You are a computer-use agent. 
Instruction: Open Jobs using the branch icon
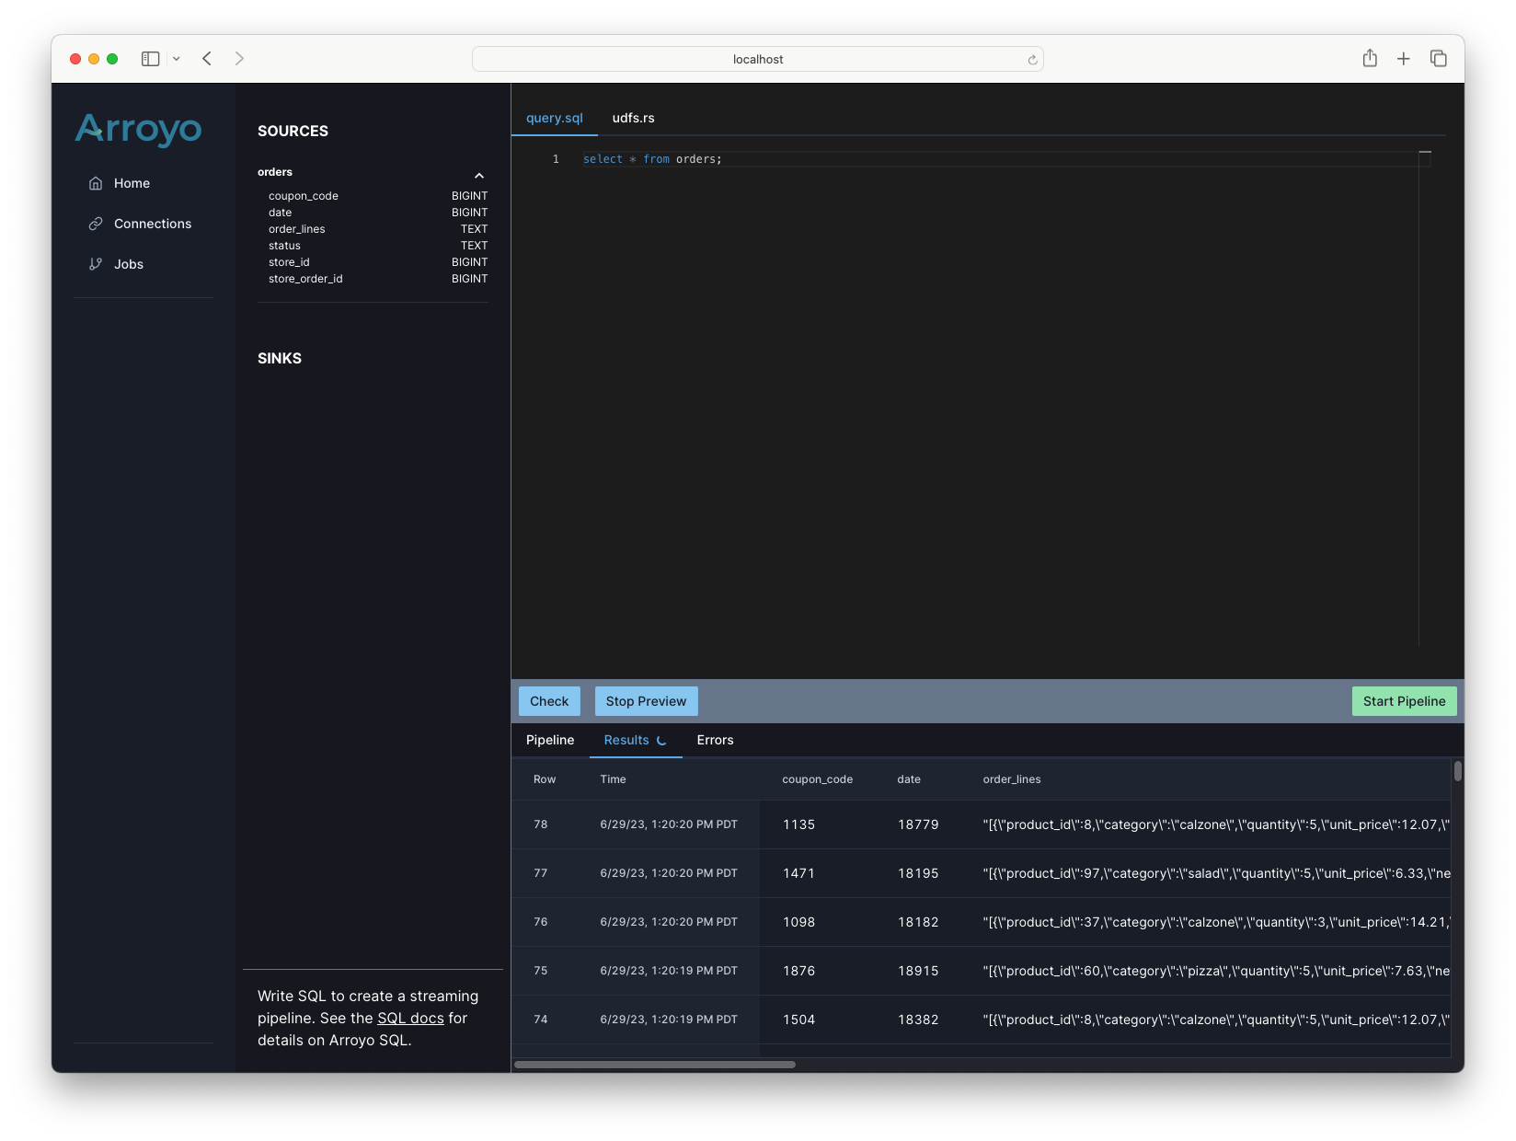pos(96,264)
